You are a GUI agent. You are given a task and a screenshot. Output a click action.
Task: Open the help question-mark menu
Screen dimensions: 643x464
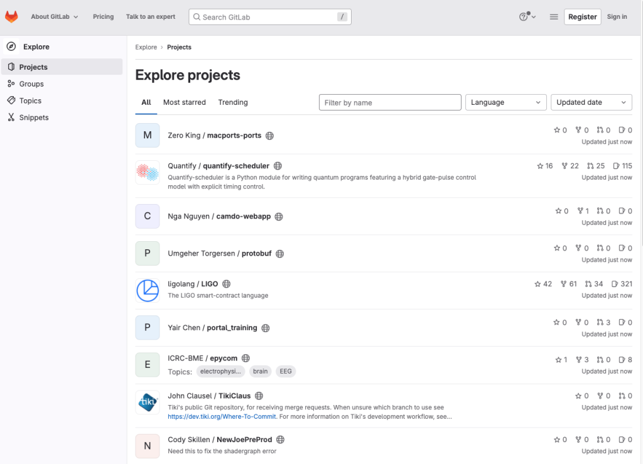click(527, 17)
